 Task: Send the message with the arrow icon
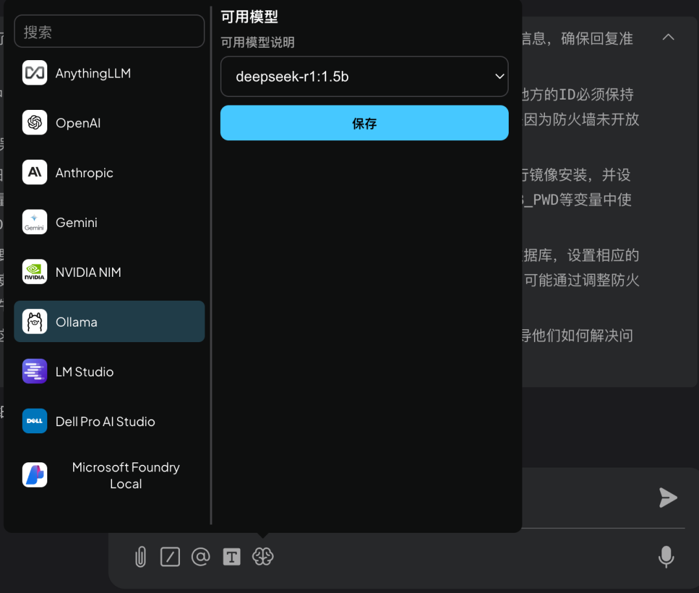tap(668, 498)
